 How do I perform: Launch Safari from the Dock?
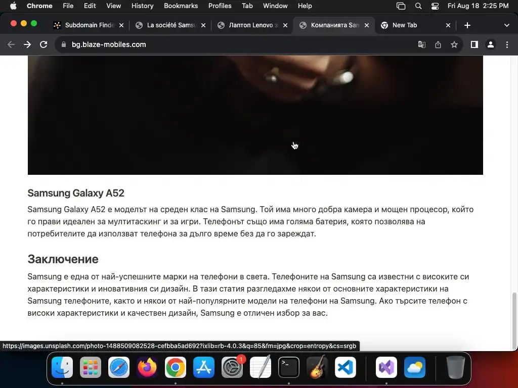coord(119,367)
